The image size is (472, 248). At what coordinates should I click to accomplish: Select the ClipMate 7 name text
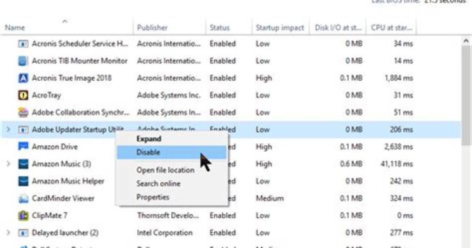click(x=50, y=216)
